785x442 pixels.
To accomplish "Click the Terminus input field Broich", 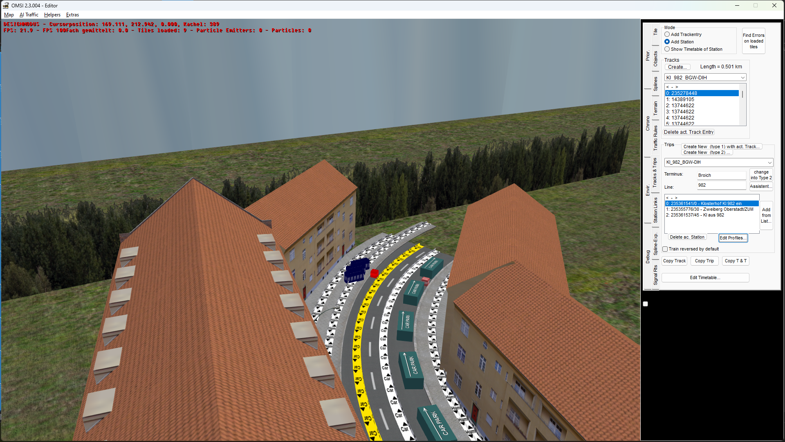I will pyautogui.click(x=721, y=176).
